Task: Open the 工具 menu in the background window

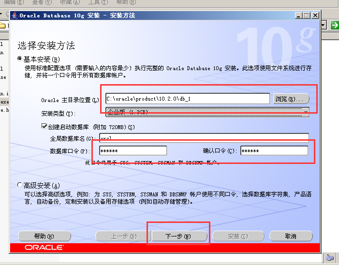Action: coord(98,2)
